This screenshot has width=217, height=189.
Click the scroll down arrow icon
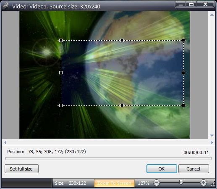click(212, 135)
